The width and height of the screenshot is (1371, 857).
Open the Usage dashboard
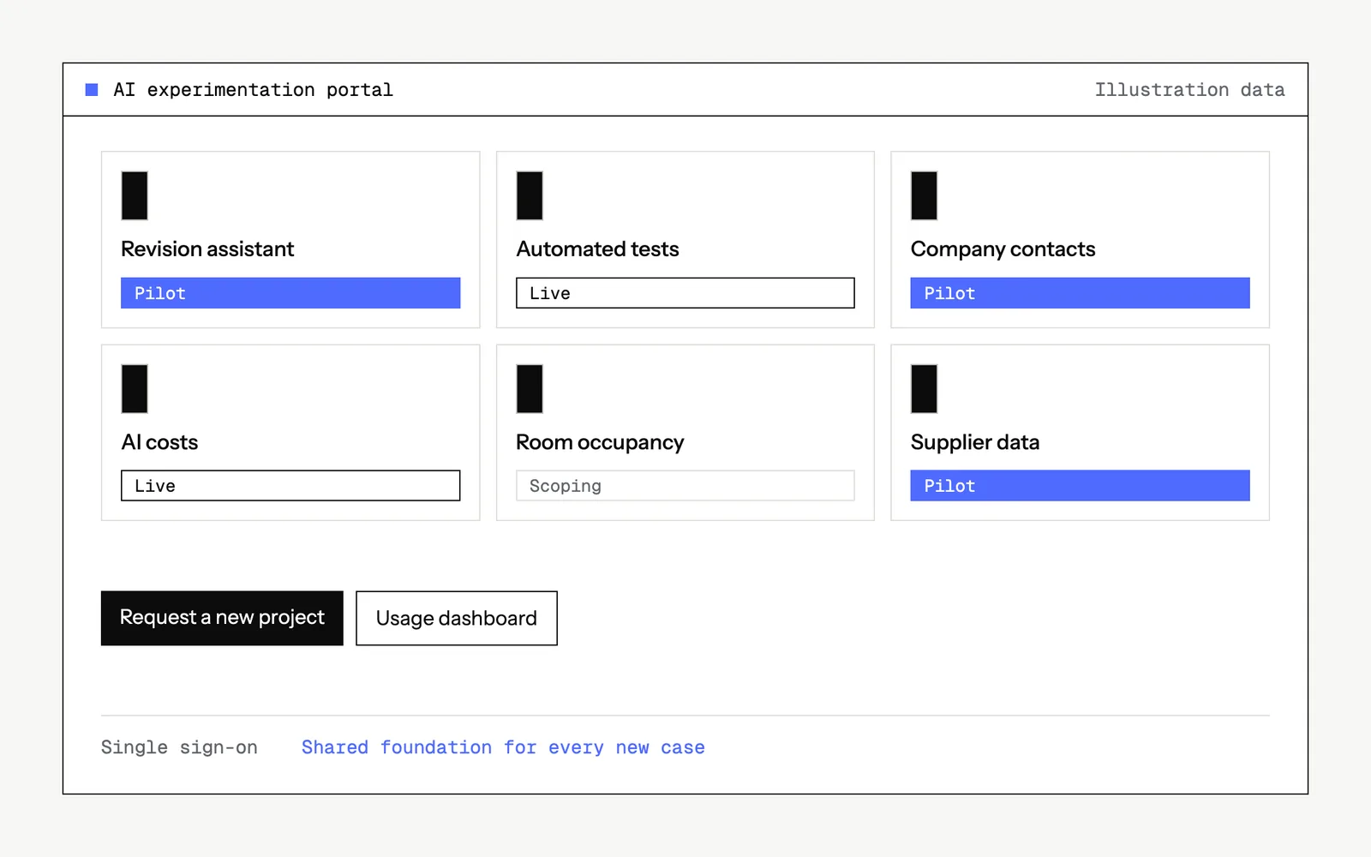point(457,618)
